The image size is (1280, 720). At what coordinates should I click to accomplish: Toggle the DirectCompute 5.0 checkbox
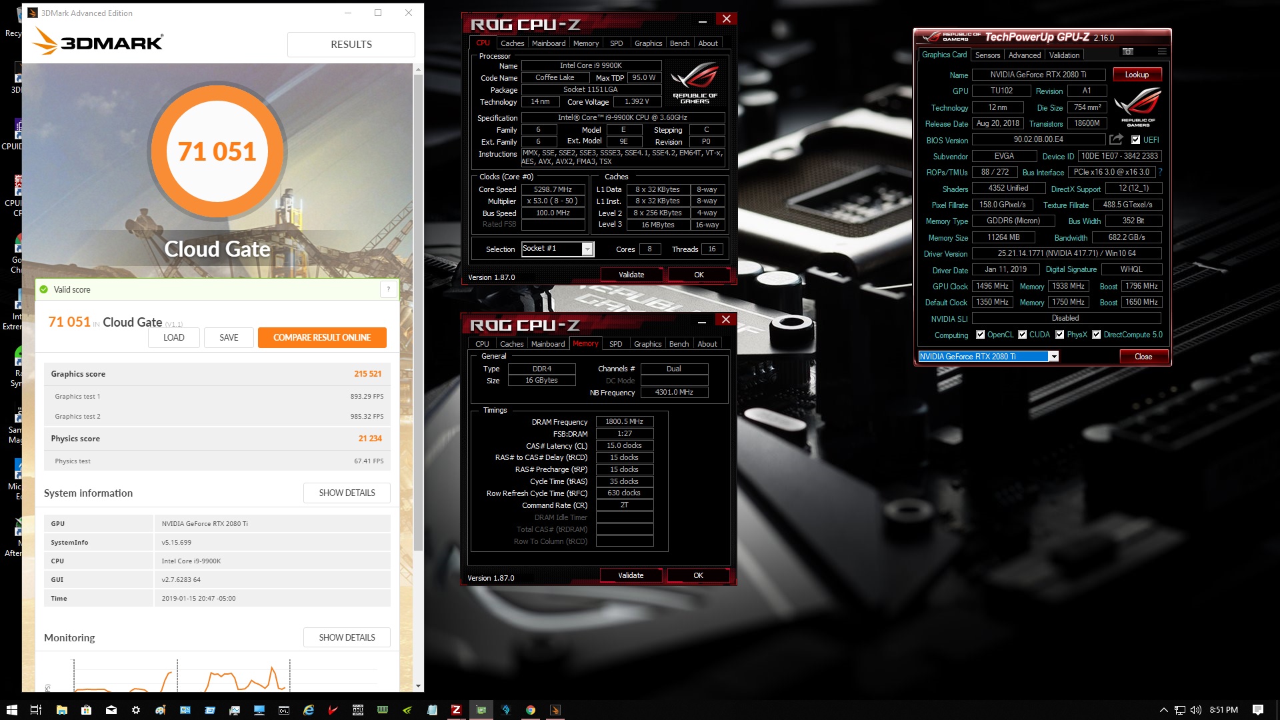click(x=1096, y=335)
